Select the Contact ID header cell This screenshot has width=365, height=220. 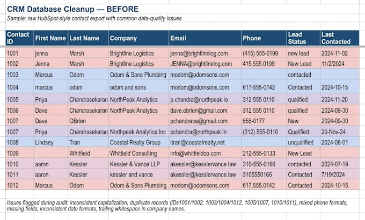click(x=20, y=38)
